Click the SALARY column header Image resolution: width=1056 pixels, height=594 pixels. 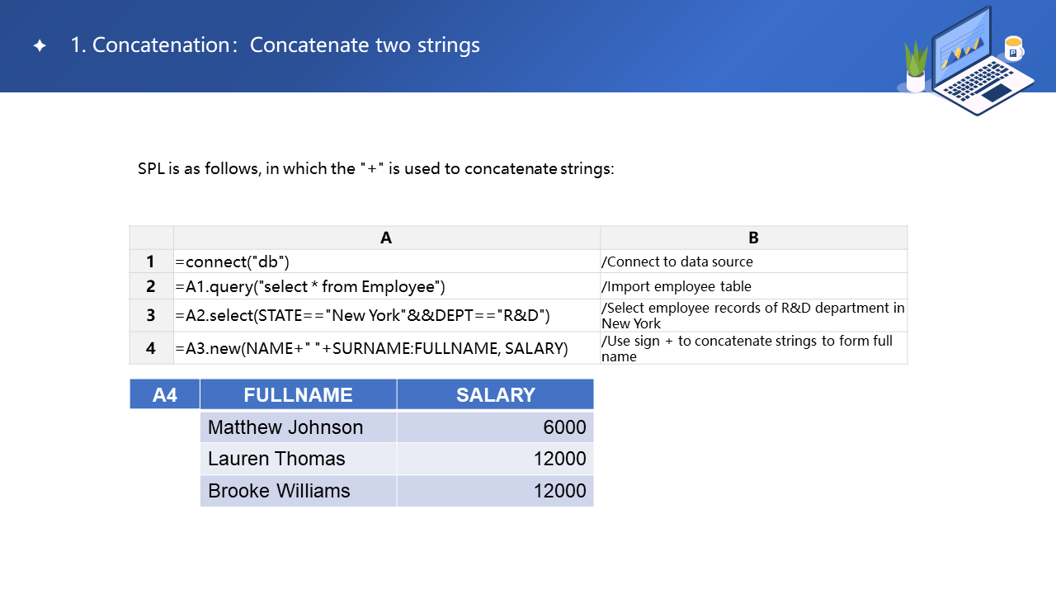point(495,395)
